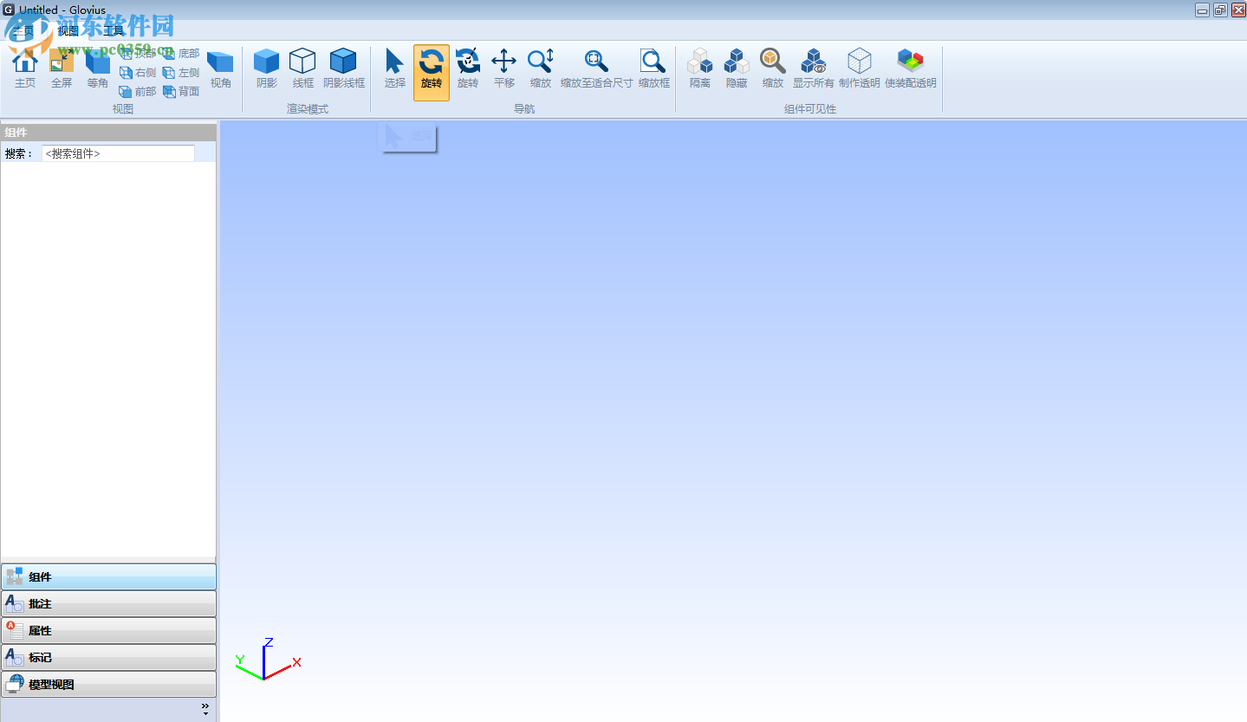Switch to the 工具 (Tools) ribbon tab
1247x722 pixels.
click(113, 29)
